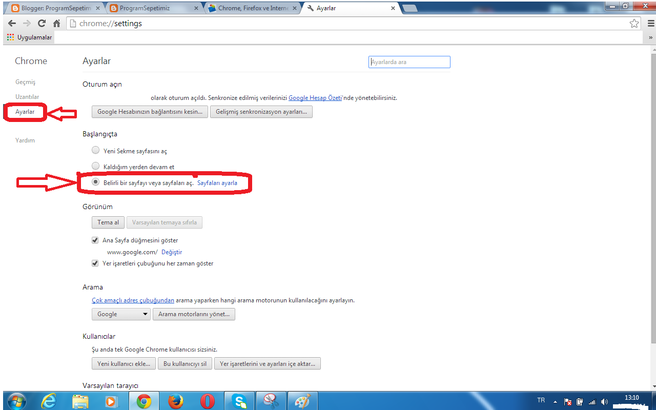Close the Ayarlar tab
This screenshot has width=656, height=410.
pyautogui.click(x=393, y=8)
